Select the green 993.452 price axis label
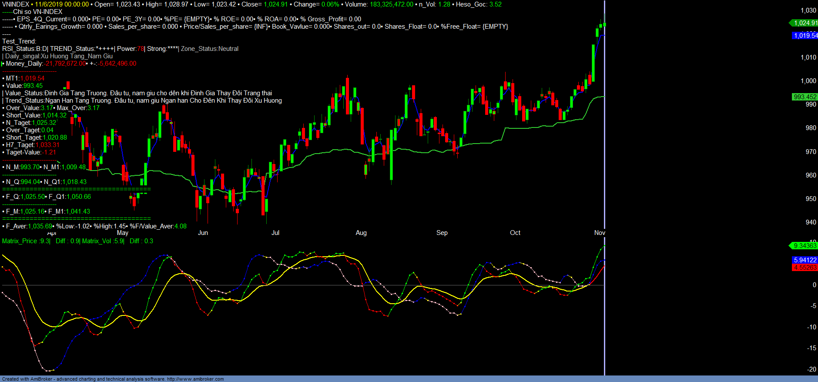Screen dimensions: 818x382 coord(805,97)
